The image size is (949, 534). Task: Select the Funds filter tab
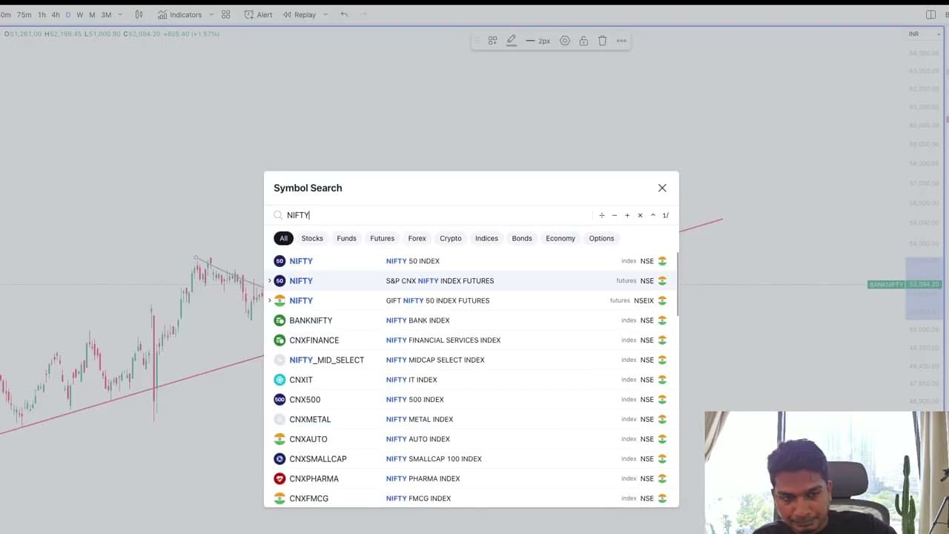coord(346,238)
